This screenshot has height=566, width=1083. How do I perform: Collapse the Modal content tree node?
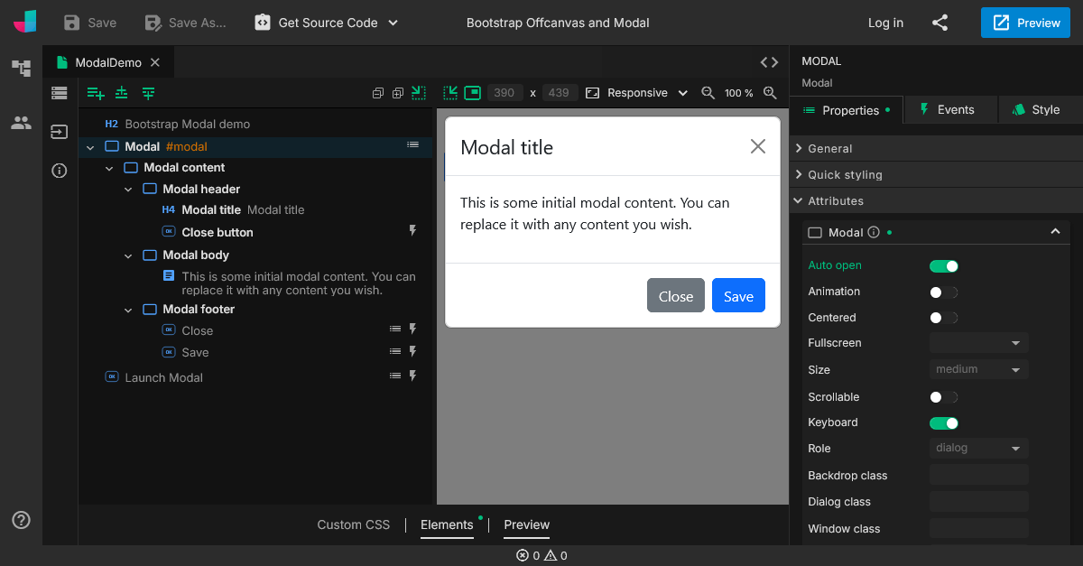pyautogui.click(x=109, y=168)
